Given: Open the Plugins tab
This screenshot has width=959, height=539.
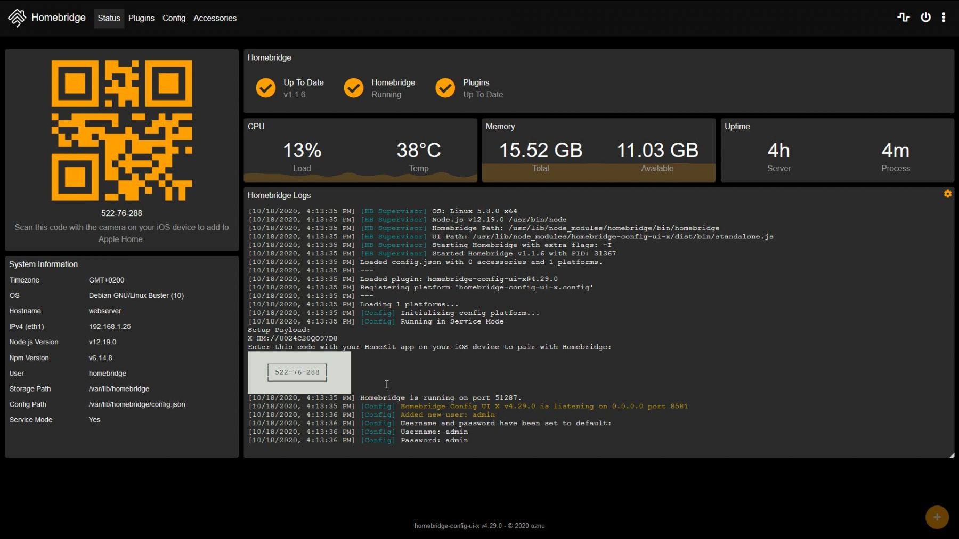Looking at the screenshot, I should pyautogui.click(x=141, y=18).
